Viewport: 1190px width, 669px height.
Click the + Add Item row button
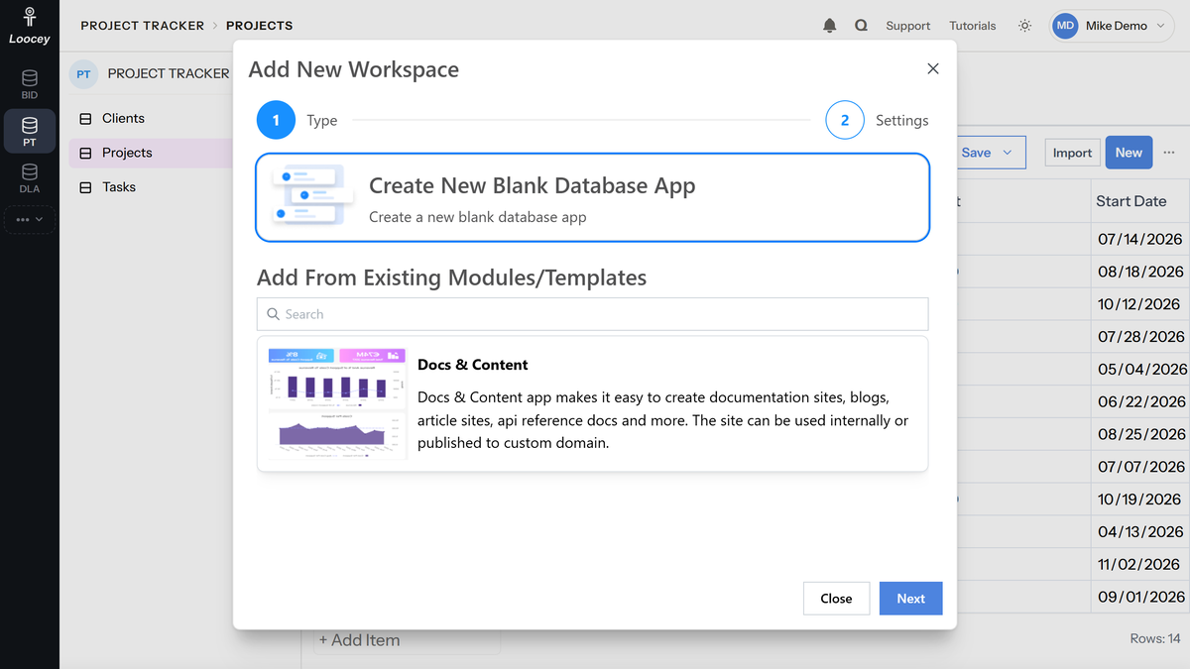pyautogui.click(x=407, y=640)
